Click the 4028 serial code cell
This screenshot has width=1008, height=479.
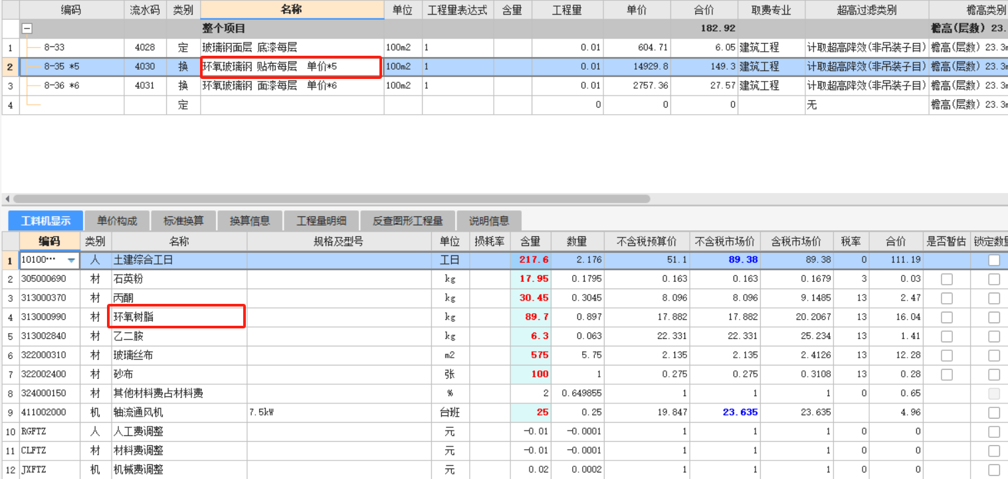(x=145, y=48)
